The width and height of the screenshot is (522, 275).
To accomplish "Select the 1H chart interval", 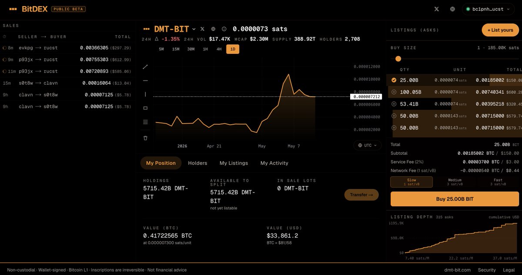I will (x=205, y=49).
